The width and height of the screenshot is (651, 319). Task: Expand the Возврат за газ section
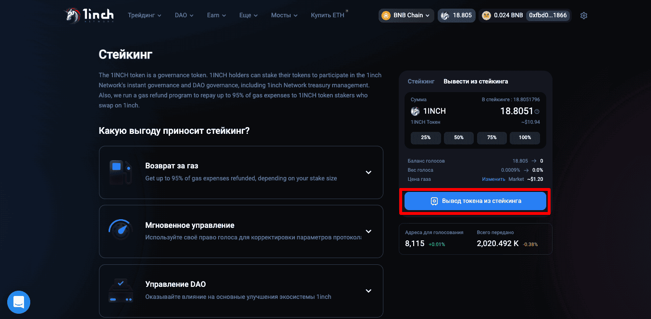click(368, 173)
